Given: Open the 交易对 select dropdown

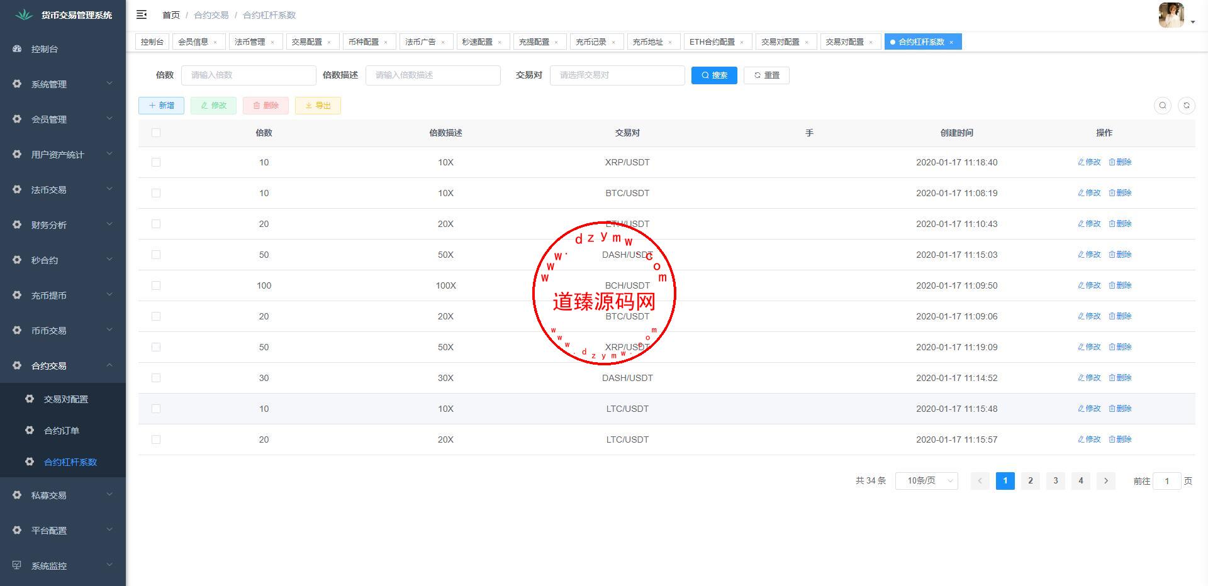Looking at the screenshot, I should (617, 75).
